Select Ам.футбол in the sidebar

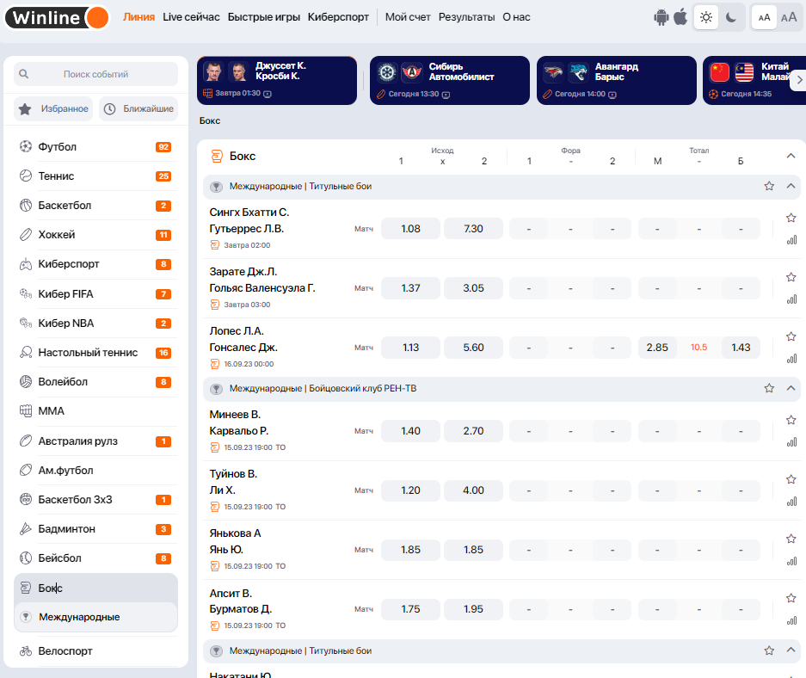95,471
